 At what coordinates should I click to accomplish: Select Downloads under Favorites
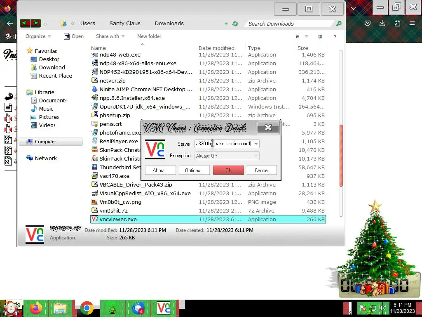tap(48, 67)
